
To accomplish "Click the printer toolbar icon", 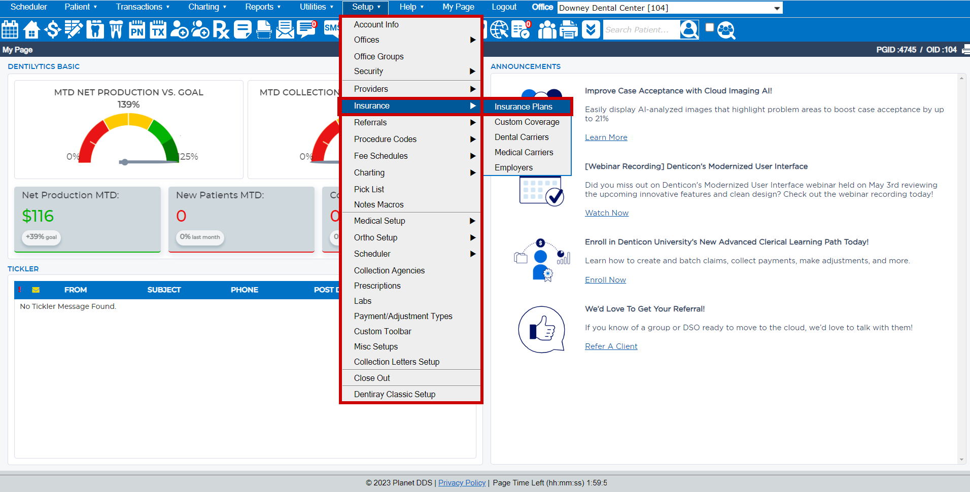I will pos(568,30).
